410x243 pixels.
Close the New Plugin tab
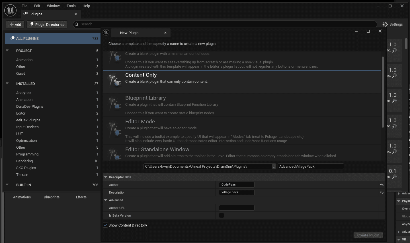click(x=165, y=33)
